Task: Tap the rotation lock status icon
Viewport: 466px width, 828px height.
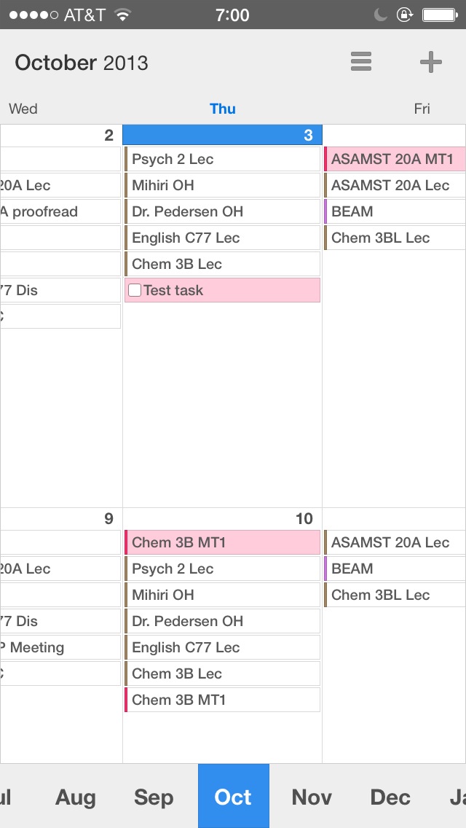Action: [x=404, y=15]
